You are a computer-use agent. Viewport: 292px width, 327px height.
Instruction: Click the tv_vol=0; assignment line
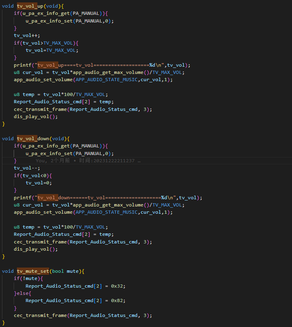[39, 183]
